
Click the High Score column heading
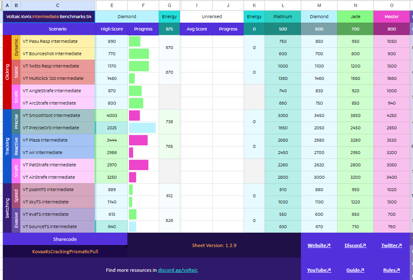point(112,29)
